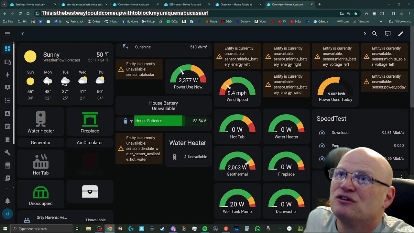Open the QGenda bookmark
The width and height of the screenshot is (414, 233).
click(320, 22)
